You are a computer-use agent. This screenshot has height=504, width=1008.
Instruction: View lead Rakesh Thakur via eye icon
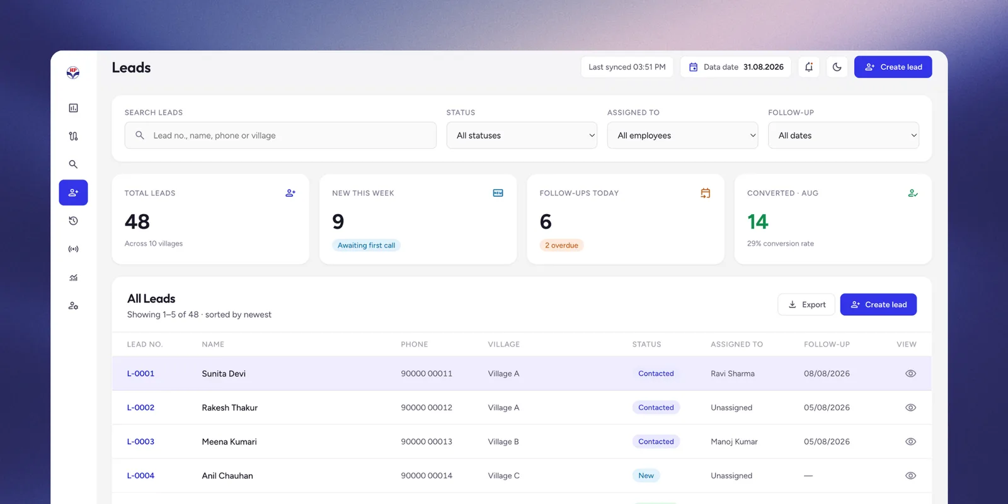pos(910,408)
